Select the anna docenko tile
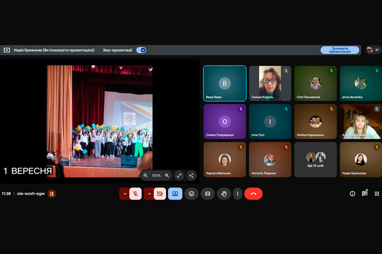 point(361,83)
